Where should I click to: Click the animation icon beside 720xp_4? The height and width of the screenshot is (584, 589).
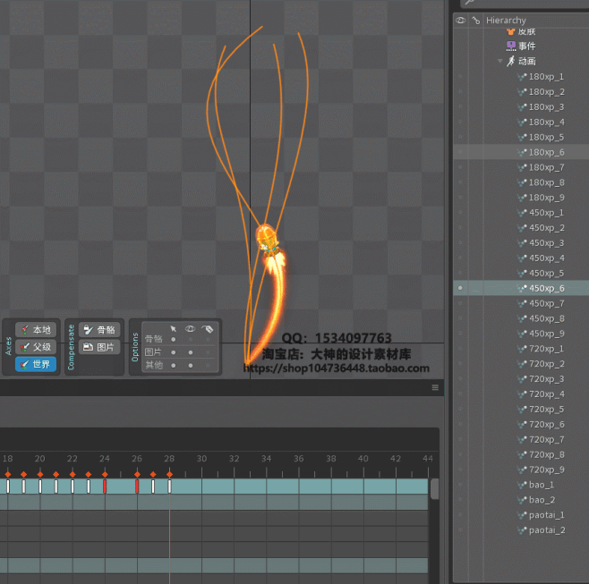click(x=522, y=394)
